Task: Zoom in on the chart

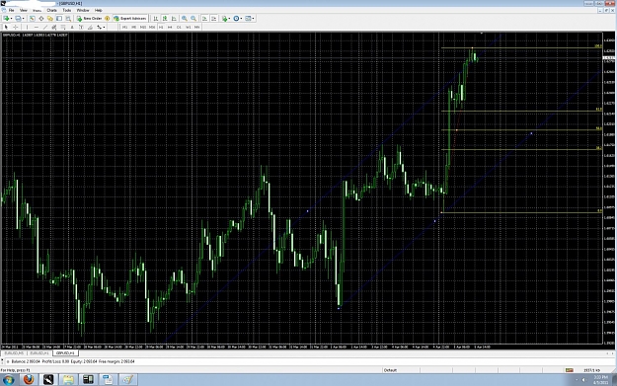Action: pyautogui.click(x=185, y=19)
